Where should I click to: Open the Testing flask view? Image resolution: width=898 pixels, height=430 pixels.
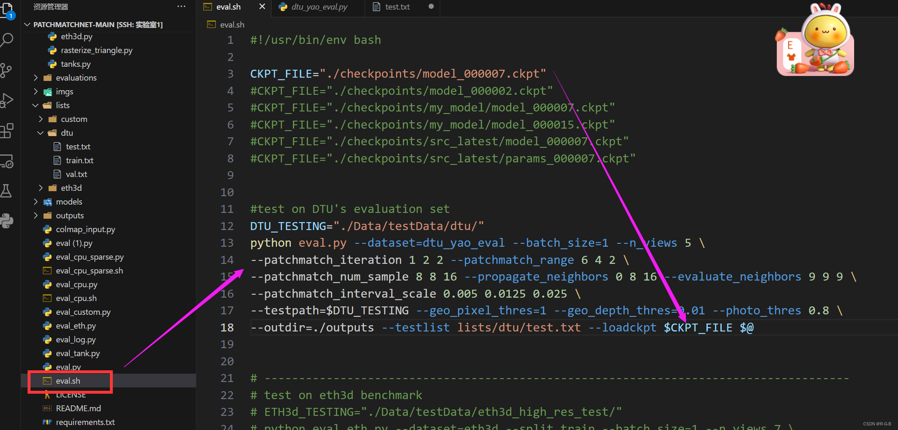tap(6, 191)
